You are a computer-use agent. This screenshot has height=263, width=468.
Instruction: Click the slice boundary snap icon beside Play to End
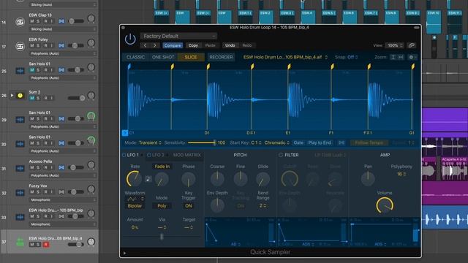click(x=341, y=143)
